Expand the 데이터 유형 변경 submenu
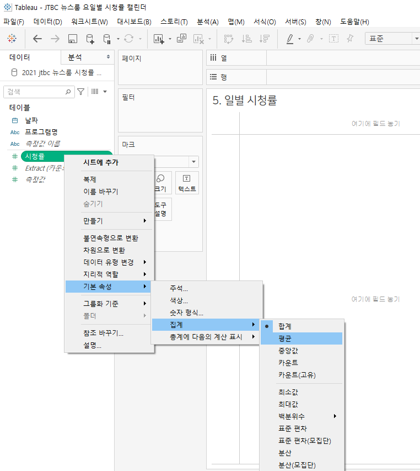Image resolution: width=420 pixels, height=471 pixels. coord(109,262)
